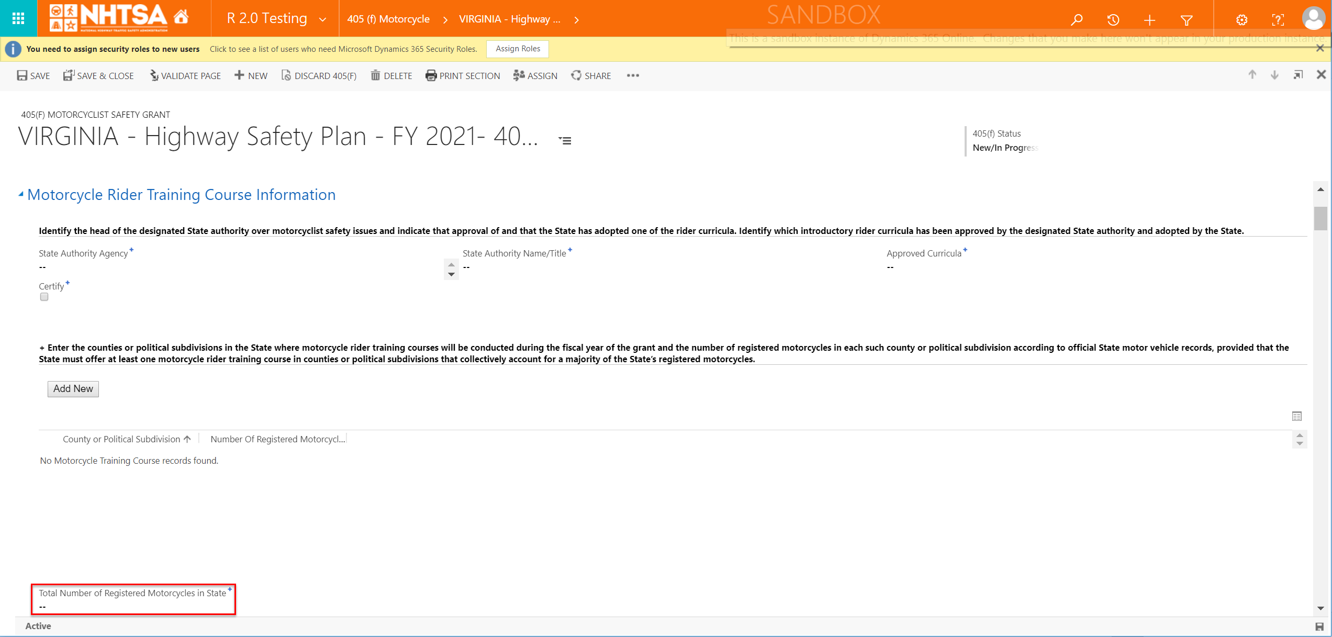Open the search magnifier icon

[x=1077, y=20]
